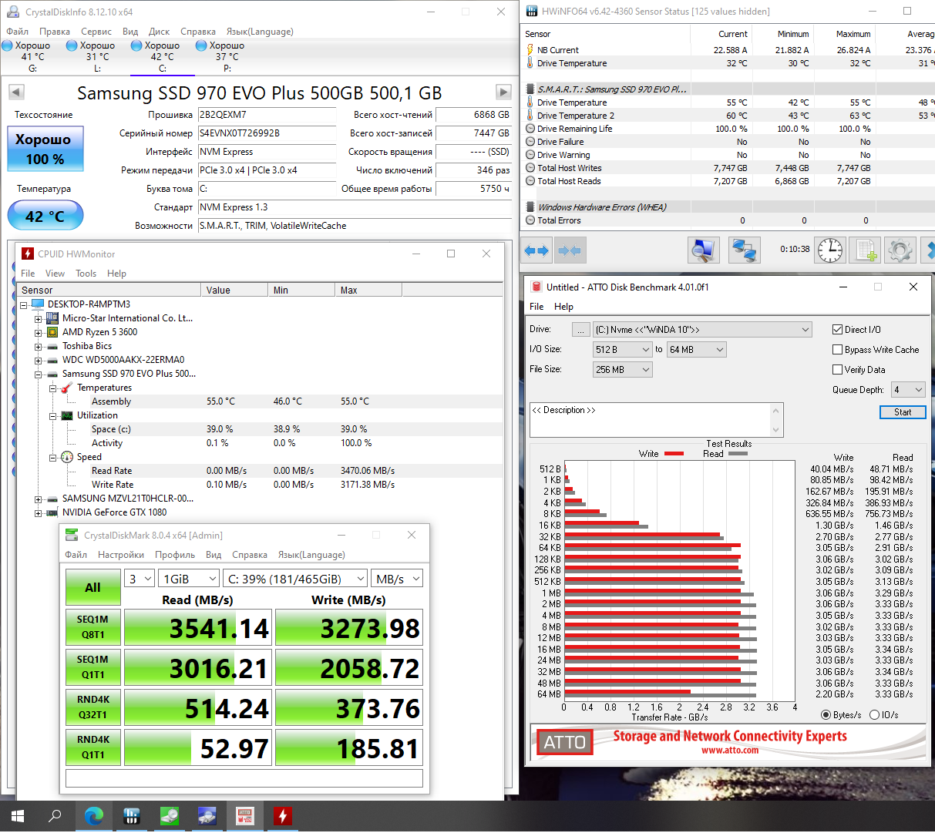The width and height of the screenshot is (935, 833).
Task: Open Сервис menu in CrystalDiskInfo
Action: click(96, 32)
